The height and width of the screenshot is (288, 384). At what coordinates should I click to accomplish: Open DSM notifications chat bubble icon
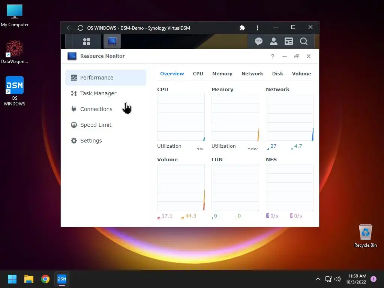click(x=259, y=41)
